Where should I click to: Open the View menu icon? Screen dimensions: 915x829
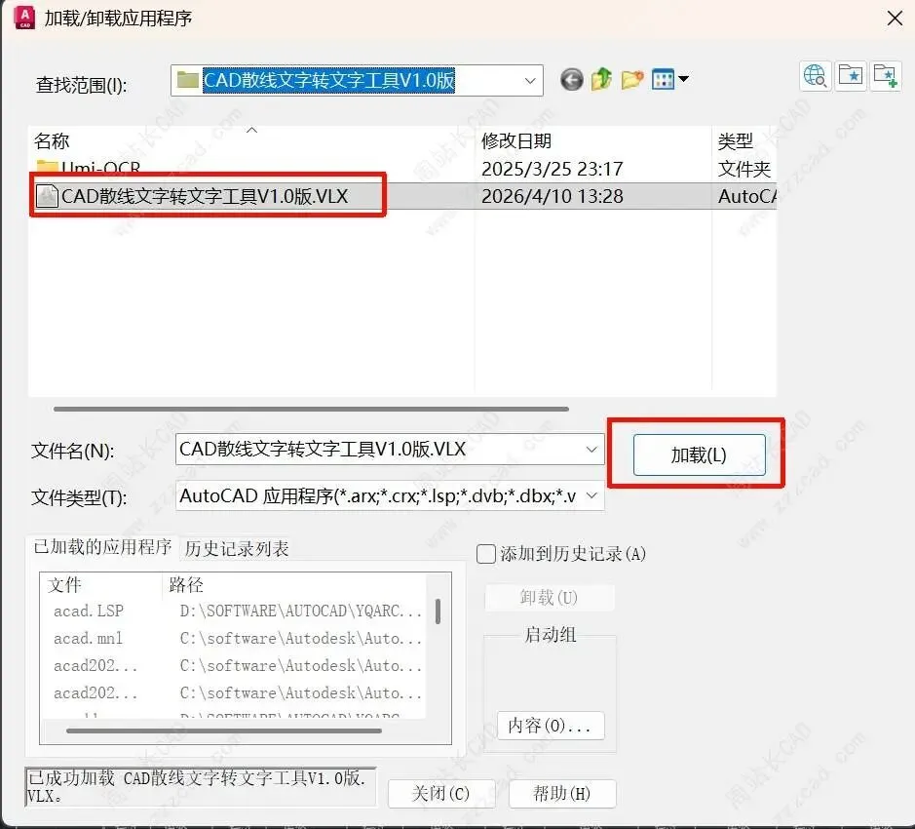coord(663,79)
